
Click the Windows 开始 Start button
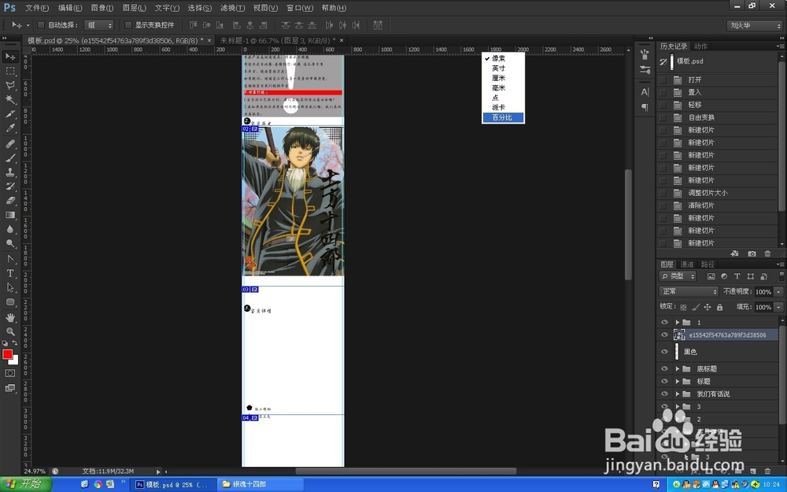click(x=26, y=484)
